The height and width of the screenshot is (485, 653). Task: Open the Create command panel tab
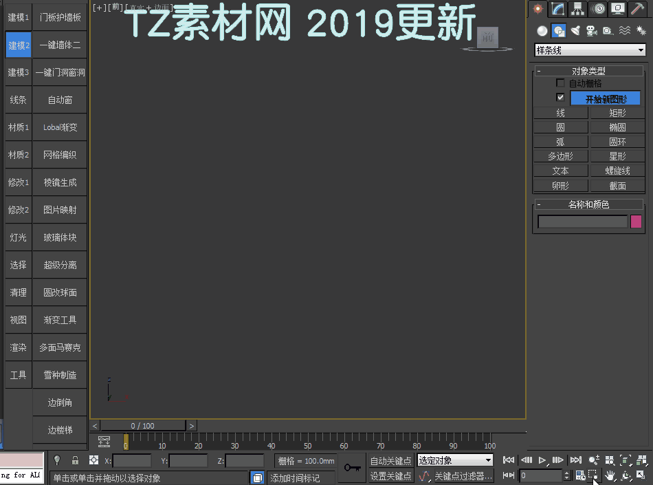click(x=538, y=9)
